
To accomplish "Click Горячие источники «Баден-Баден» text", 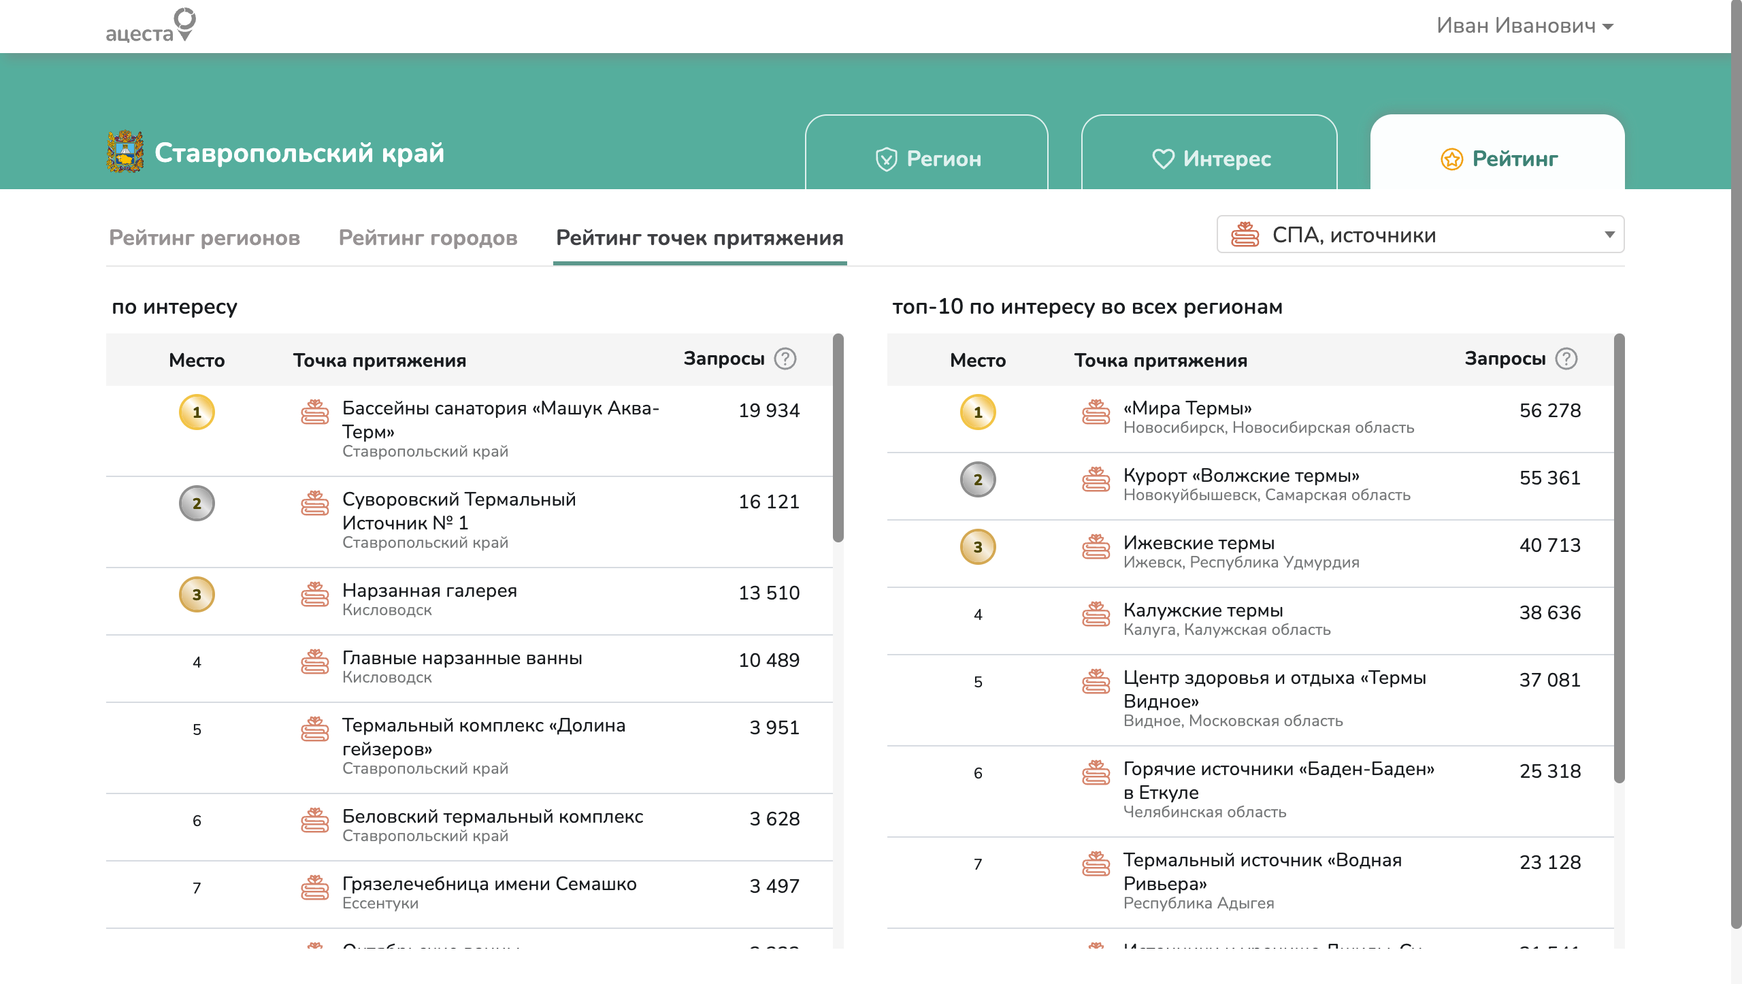I will coord(1279,781).
